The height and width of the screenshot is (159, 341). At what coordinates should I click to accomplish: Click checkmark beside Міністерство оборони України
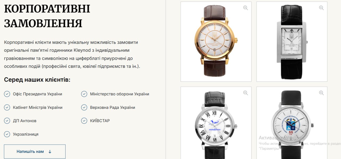[x=84, y=94]
